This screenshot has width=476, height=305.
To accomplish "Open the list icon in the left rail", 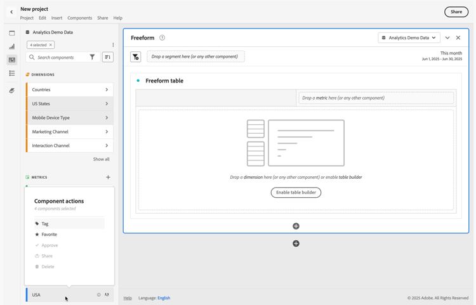I will [x=12, y=73].
